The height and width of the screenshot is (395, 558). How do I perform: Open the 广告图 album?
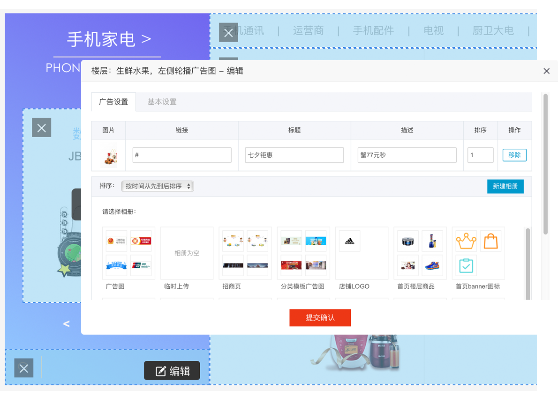coord(128,253)
